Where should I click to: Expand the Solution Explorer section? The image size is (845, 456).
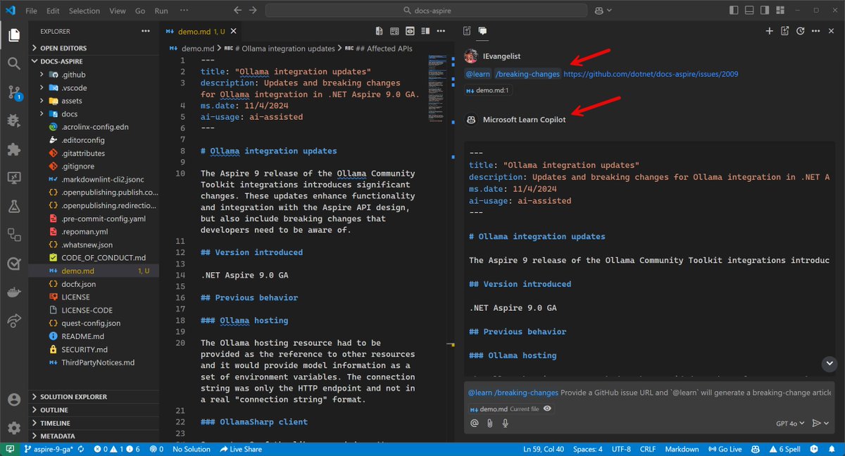94,397
